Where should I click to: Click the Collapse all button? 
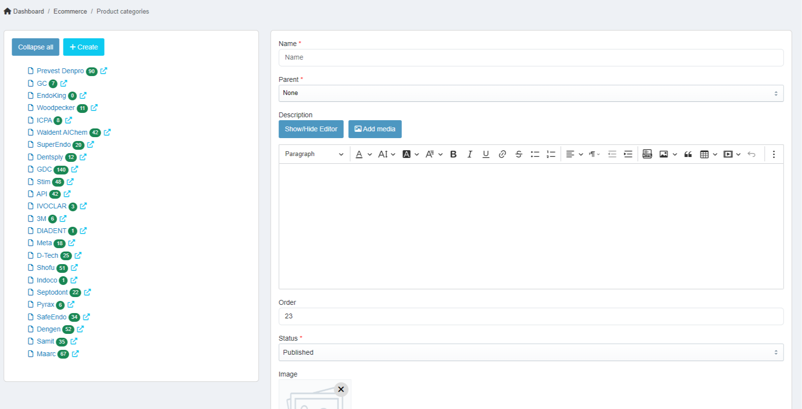pyautogui.click(x=36, y=47)
